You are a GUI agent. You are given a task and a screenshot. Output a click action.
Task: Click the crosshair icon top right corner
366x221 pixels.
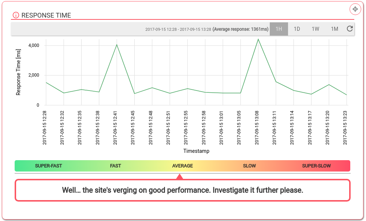(x=355, y=9)
